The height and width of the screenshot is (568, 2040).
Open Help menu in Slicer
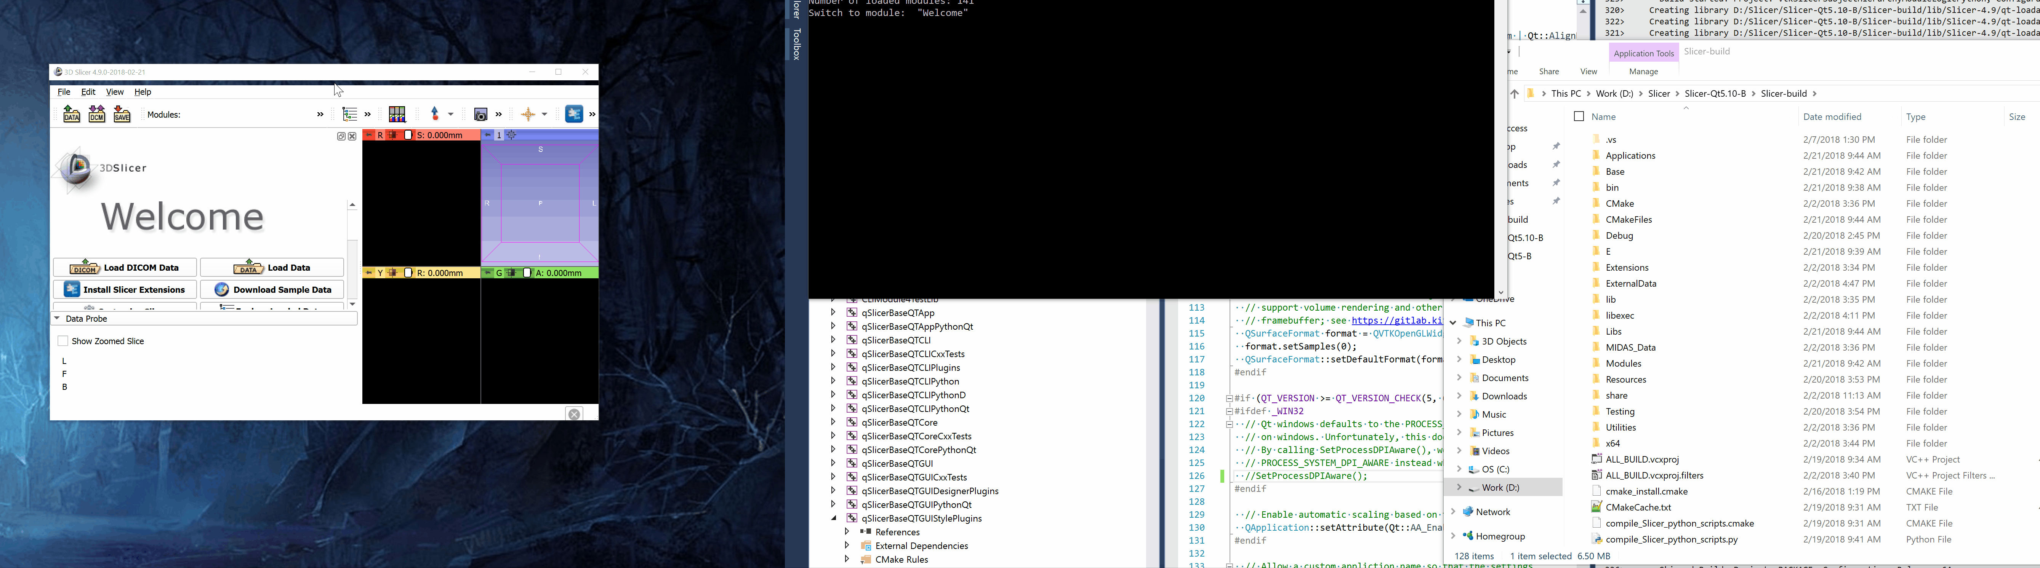(143, 93)
